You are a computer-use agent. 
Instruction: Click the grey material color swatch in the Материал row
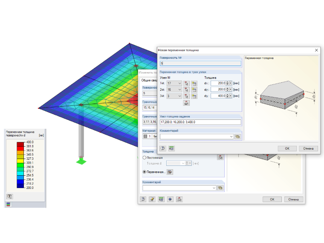(x=145, y=136)
